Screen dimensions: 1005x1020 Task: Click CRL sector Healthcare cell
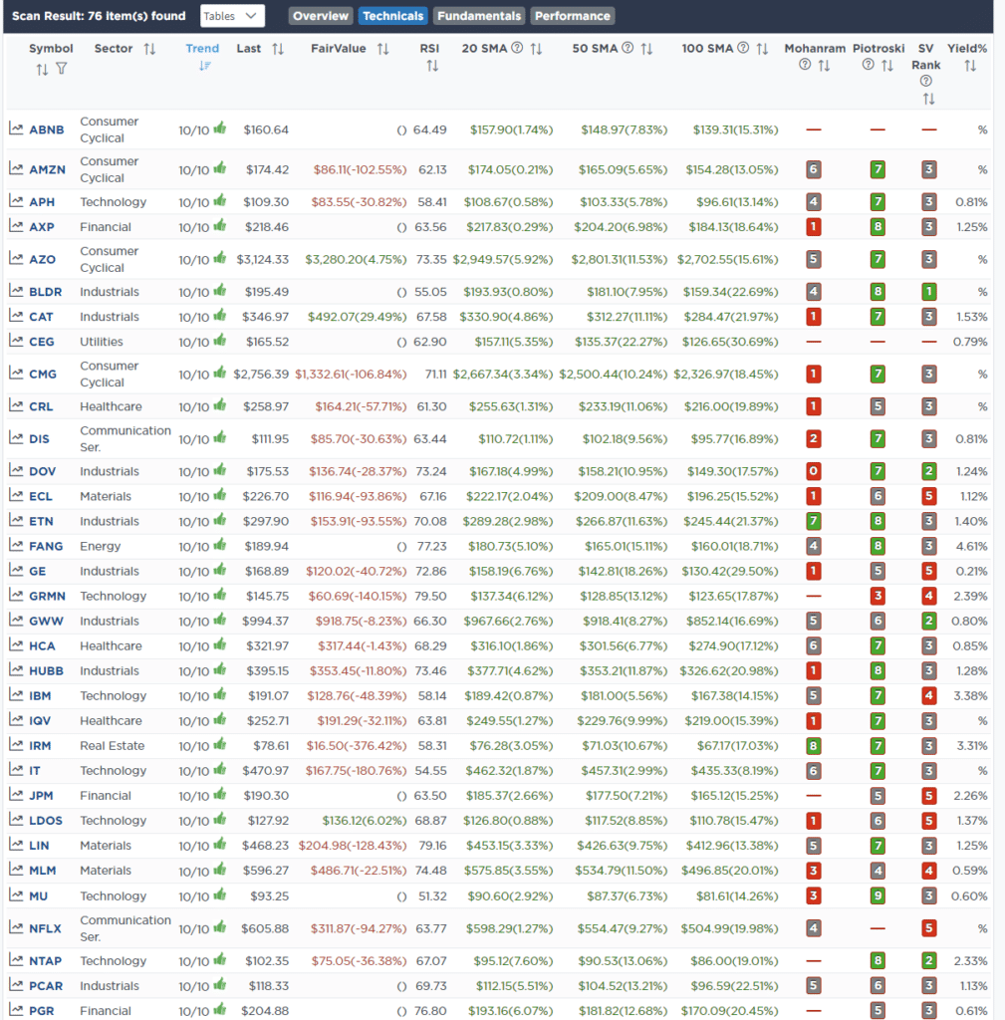(111, 406)
